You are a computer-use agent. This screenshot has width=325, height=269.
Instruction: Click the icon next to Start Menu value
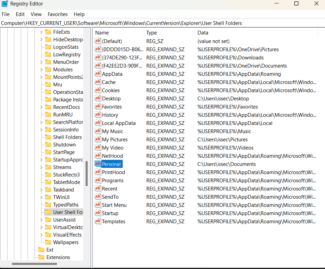(x=98, y=205)
